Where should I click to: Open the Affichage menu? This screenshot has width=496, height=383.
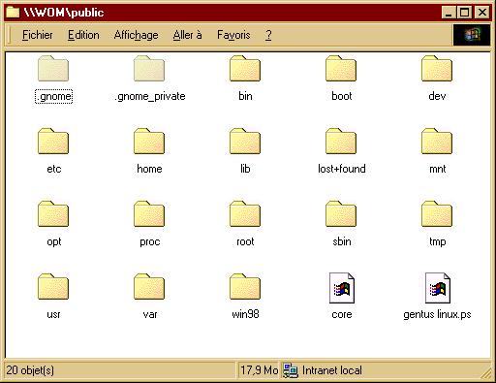136,35
